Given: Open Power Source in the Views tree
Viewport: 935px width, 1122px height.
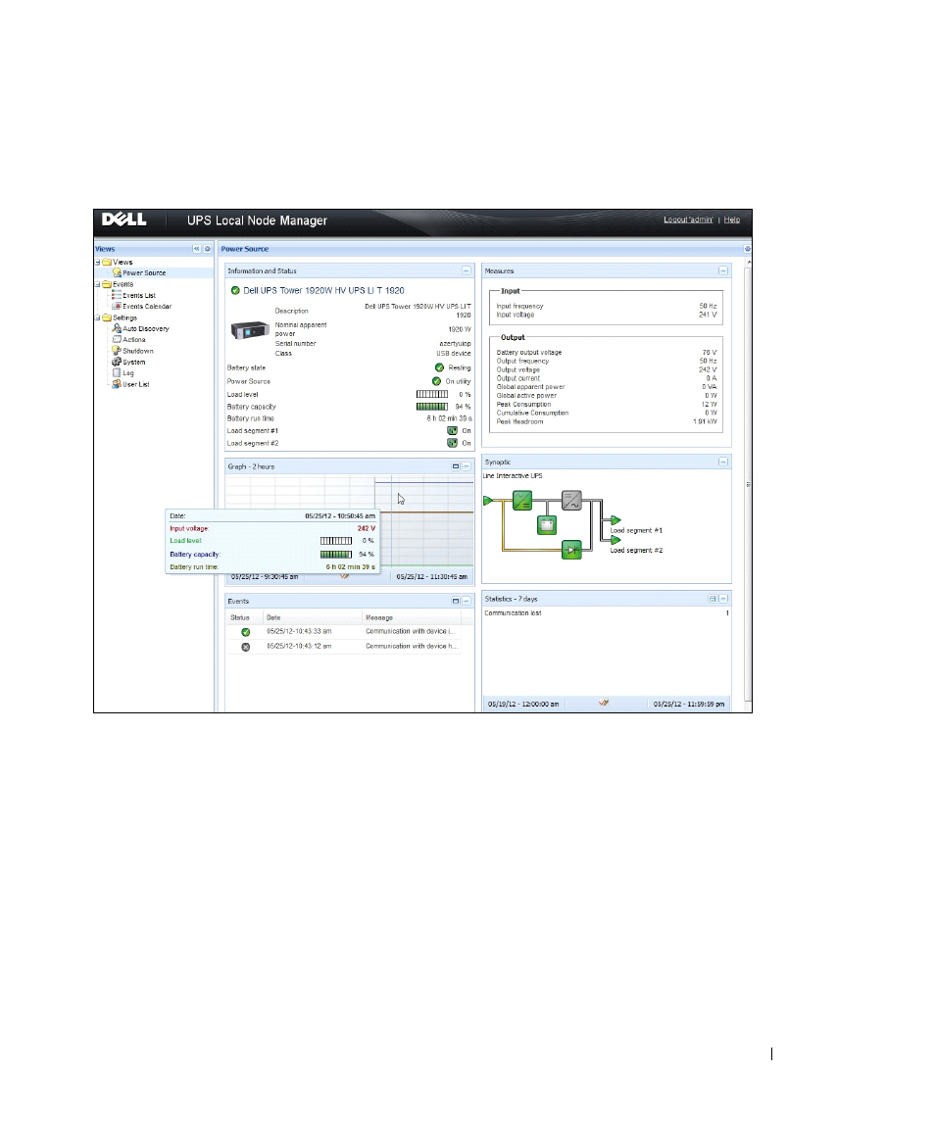Looking at the screenshot, I should [x=144, y=272].
